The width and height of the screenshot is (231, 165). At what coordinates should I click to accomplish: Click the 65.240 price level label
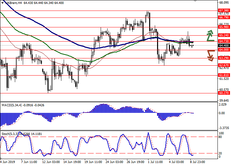(x=224, y=35)
